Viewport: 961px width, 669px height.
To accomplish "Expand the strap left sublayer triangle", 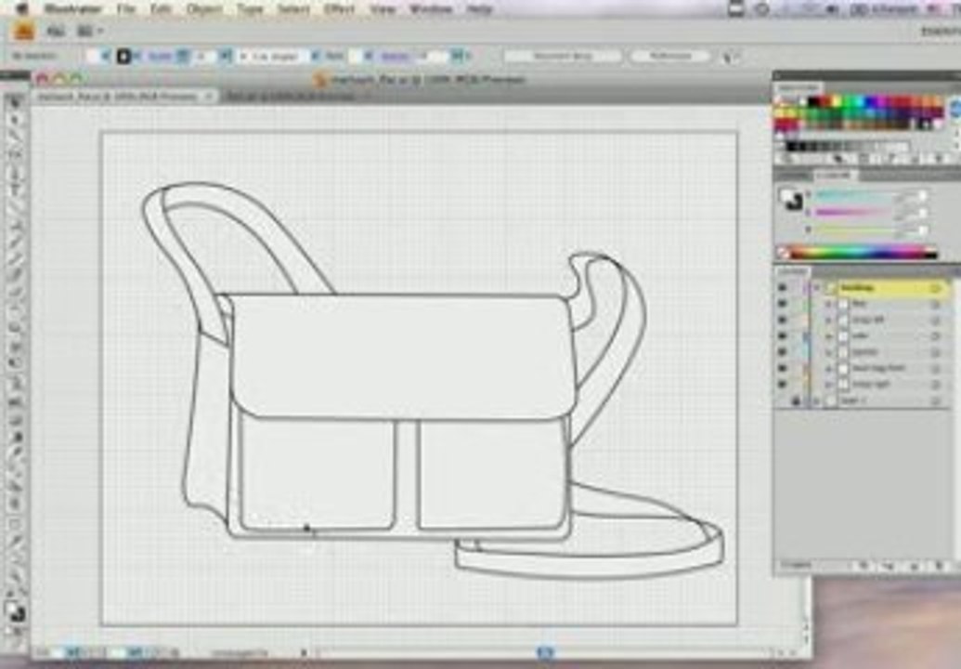I will 828,320.
